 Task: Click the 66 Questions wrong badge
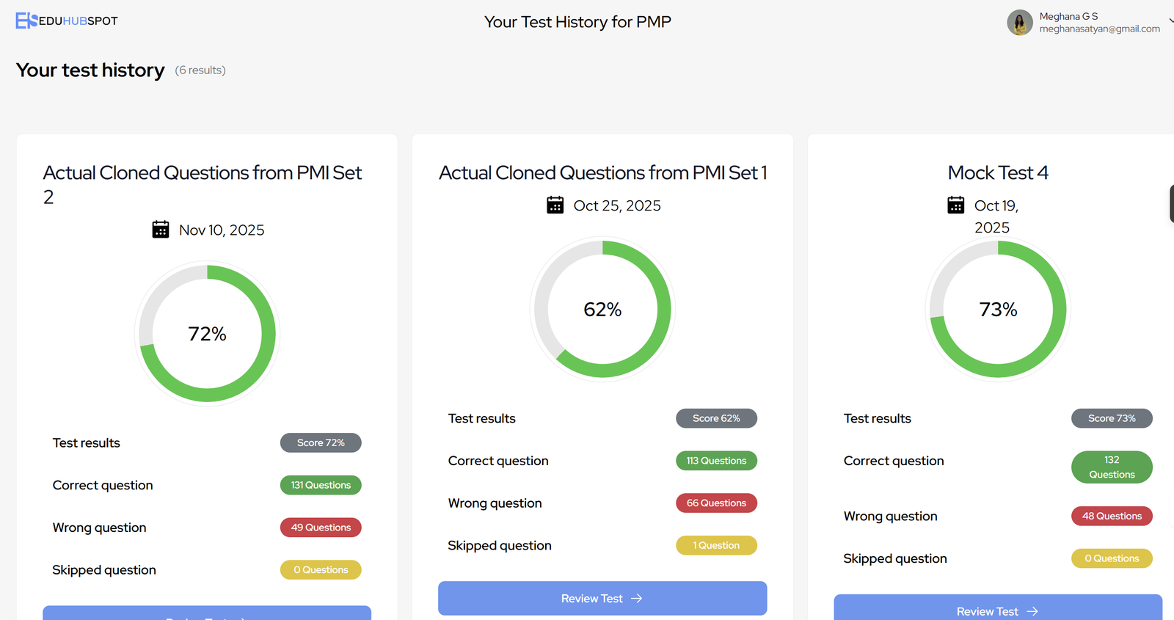pos(716,503)
